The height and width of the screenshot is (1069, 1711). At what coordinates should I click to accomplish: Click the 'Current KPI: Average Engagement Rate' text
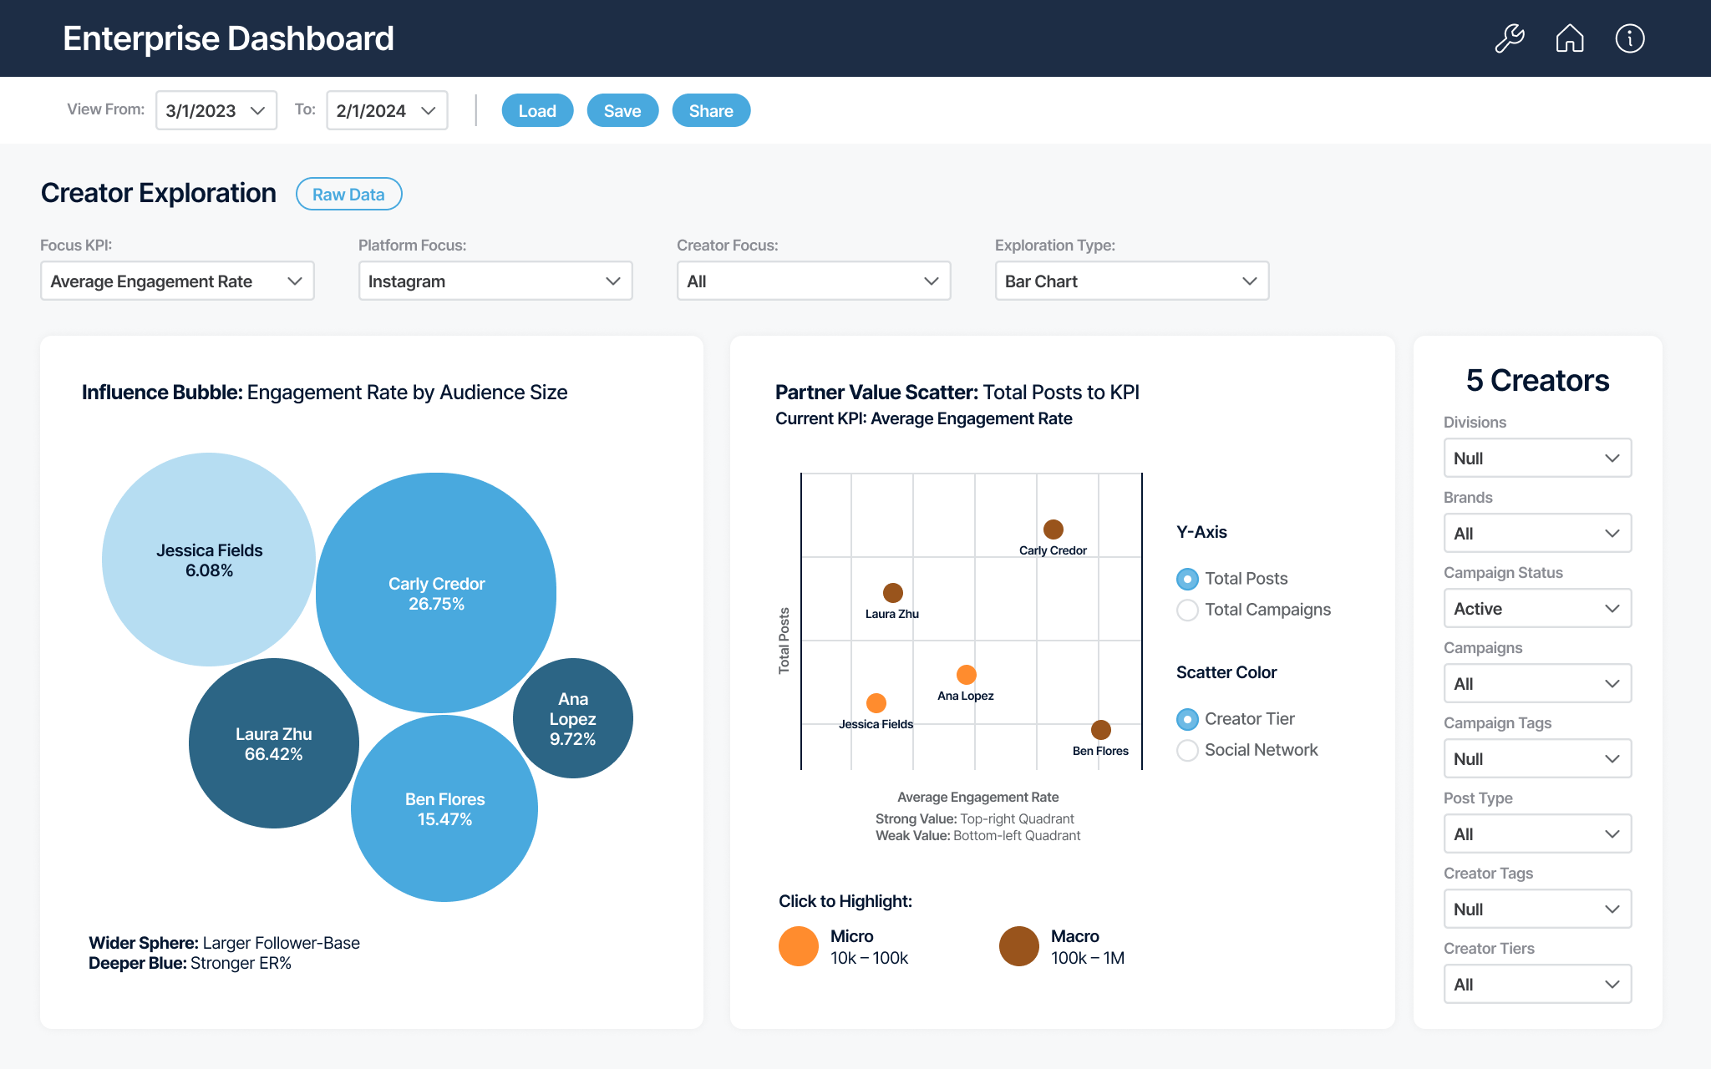(924, 418)
